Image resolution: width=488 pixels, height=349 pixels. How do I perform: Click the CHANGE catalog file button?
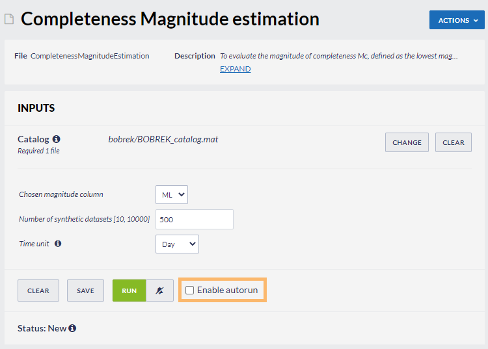tap(407, 142)
